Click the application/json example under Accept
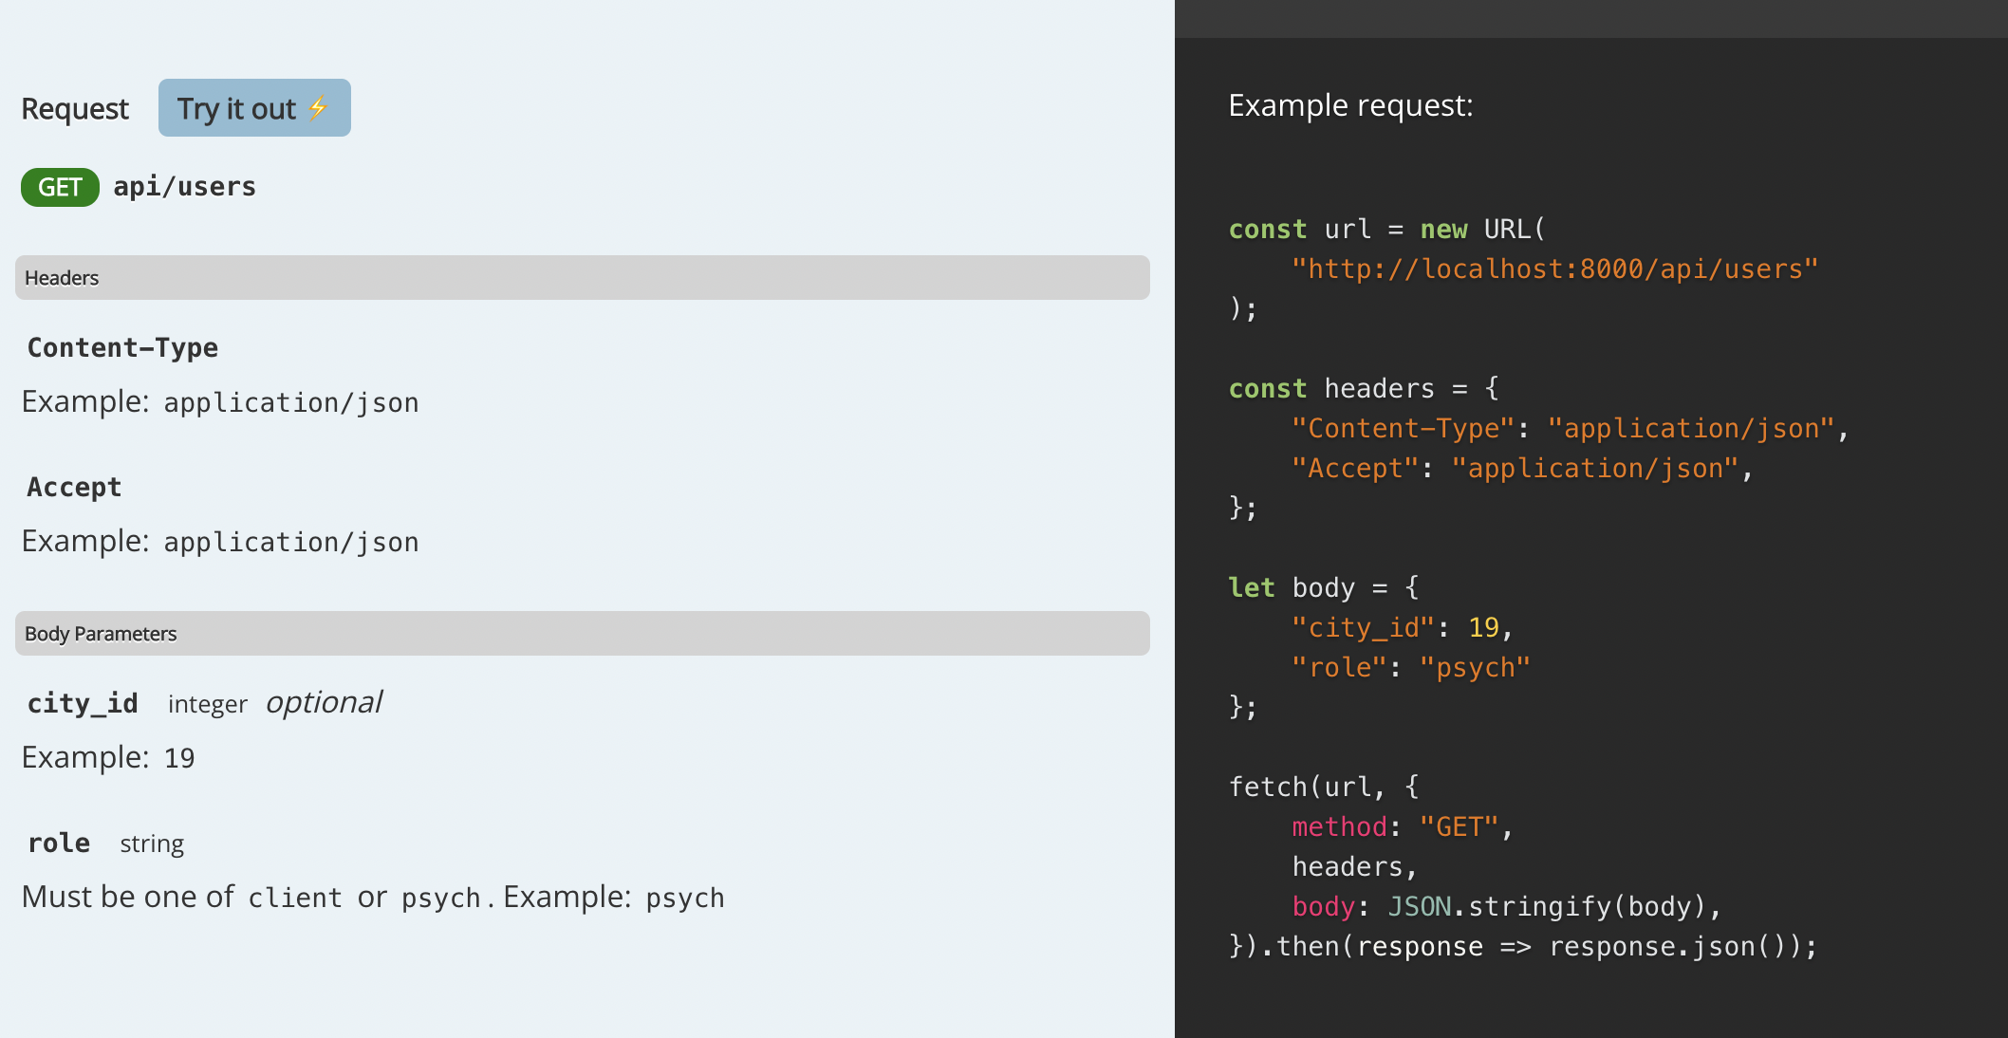This screenshot has width=2008, height=1038. (291, 541)
